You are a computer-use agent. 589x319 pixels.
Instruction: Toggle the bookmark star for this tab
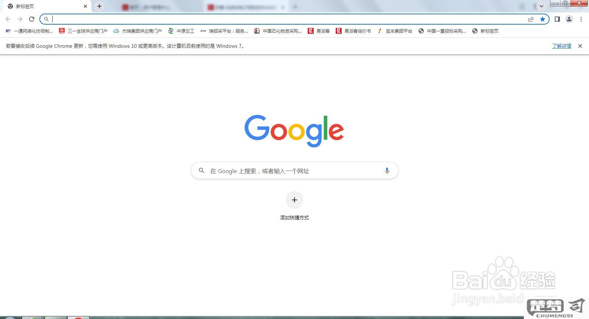pos(543,19)
